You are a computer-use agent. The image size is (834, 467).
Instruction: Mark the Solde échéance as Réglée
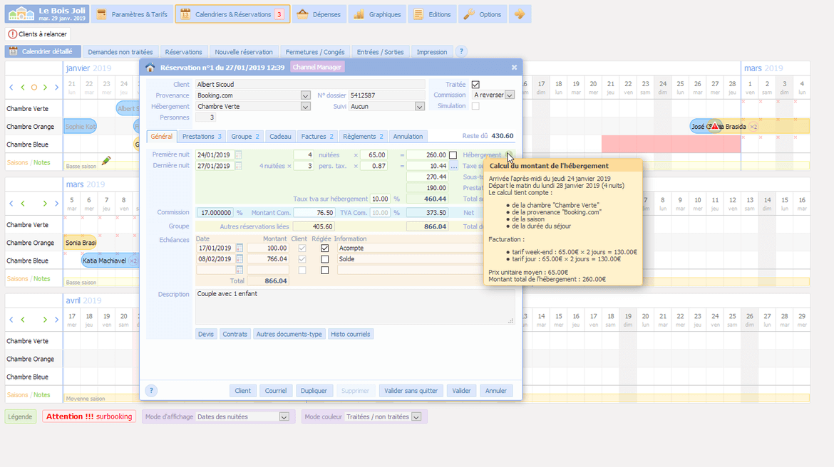[x=325, y=259]
